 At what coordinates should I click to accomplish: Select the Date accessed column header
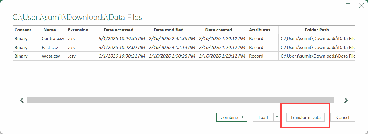pyautogui.click(x=122, y=30)
